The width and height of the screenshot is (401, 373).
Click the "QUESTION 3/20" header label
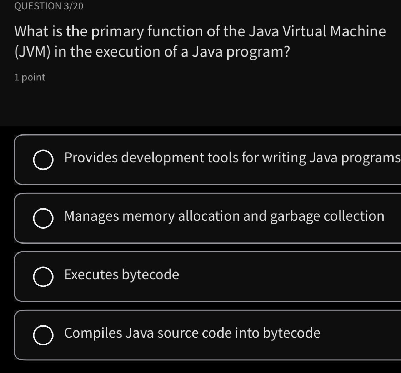tap(48, 6)
